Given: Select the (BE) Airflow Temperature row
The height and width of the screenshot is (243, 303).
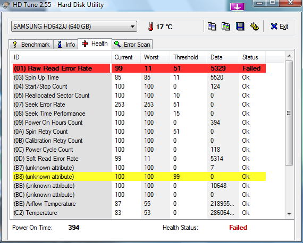Looking at the screenshot, I should [x=139, y=204].
